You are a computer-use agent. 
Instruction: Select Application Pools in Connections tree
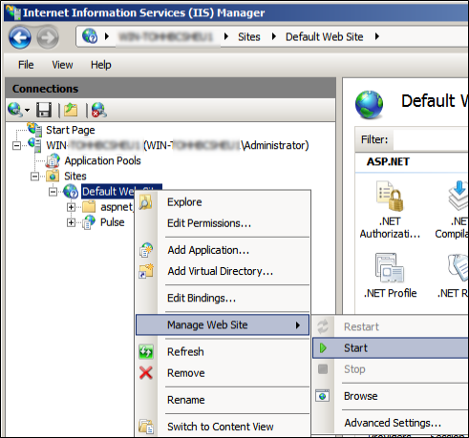point(102,161)
